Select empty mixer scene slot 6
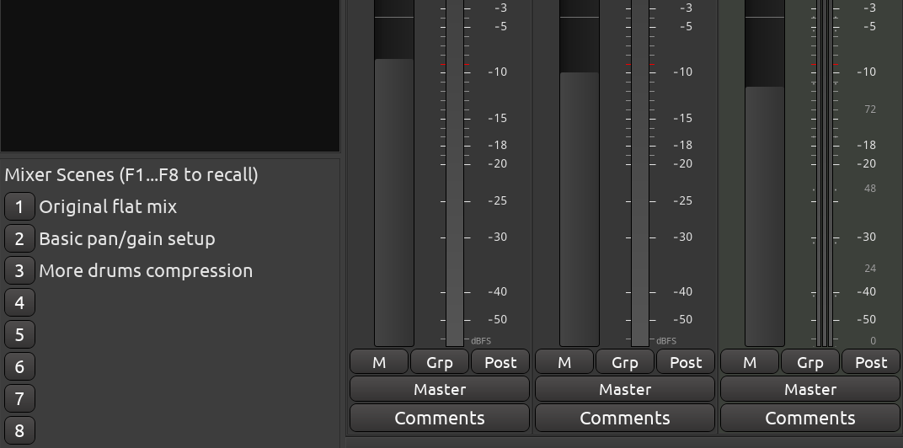This screenshot has height=448, width=903. point(19,366)
